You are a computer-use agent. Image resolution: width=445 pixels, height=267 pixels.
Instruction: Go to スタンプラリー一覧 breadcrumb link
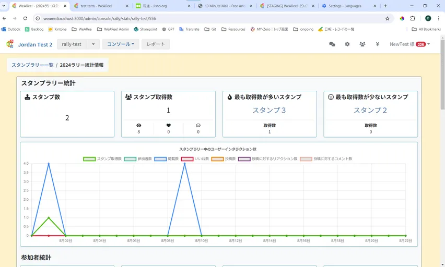[32, 65]
